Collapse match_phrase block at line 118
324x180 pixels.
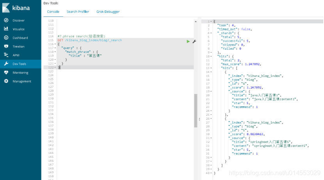click(x=55, y=52)
